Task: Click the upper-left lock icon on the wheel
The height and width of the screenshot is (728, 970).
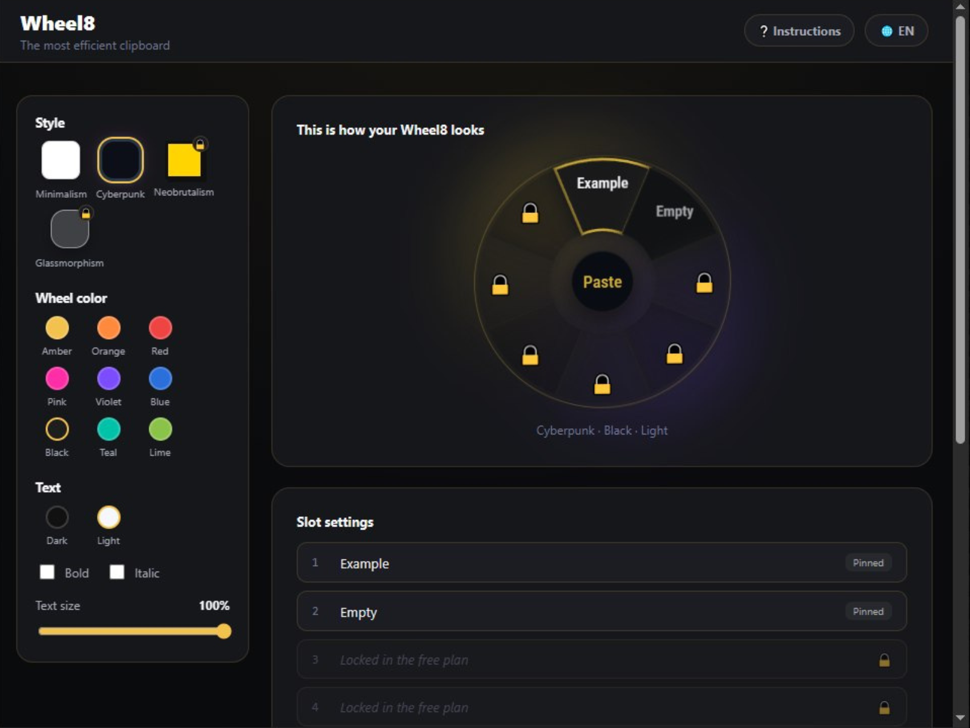Action: (530, 213)
